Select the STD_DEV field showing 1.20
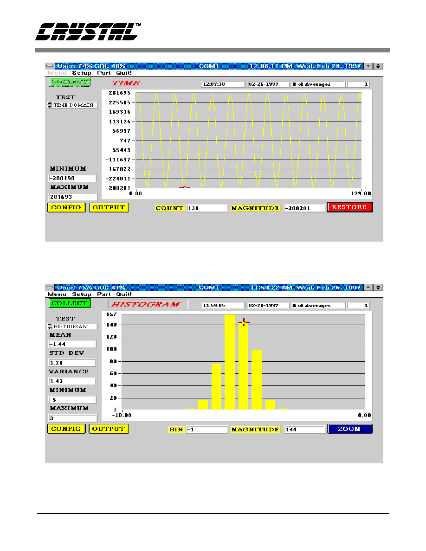426x551 pixels. (72, 363)
